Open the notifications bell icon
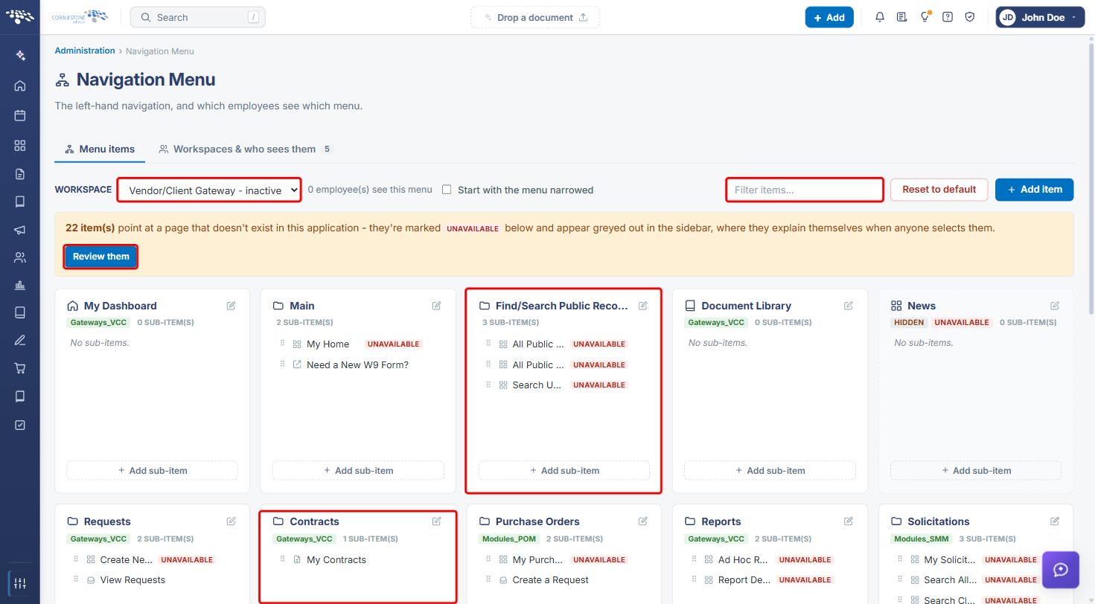1095x604 pixels. [880, 17]
